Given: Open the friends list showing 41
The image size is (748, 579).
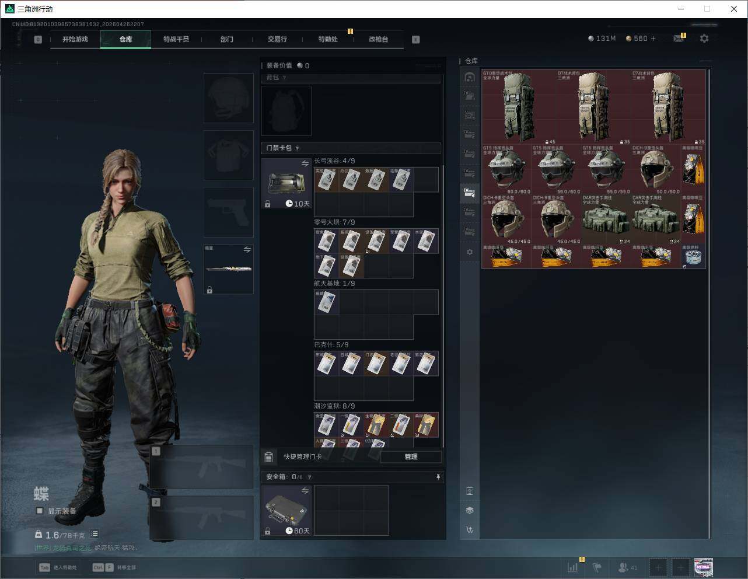Looking at the screenshot, I should coord(628,567).
